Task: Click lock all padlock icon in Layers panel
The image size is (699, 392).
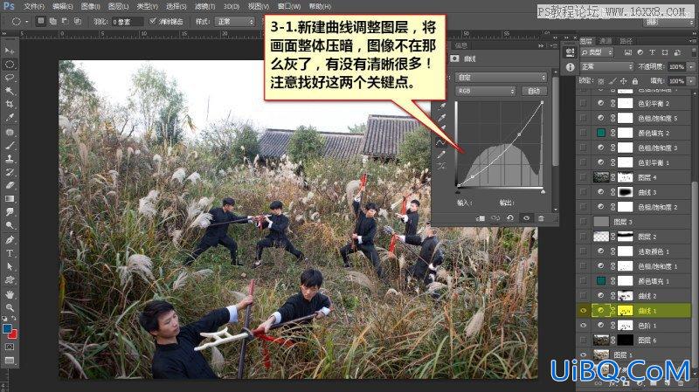Action: 635,81
